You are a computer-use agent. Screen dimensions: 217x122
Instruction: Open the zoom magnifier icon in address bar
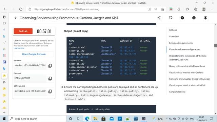point(156,9)
